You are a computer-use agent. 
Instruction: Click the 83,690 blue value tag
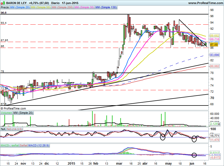[215, 55]
